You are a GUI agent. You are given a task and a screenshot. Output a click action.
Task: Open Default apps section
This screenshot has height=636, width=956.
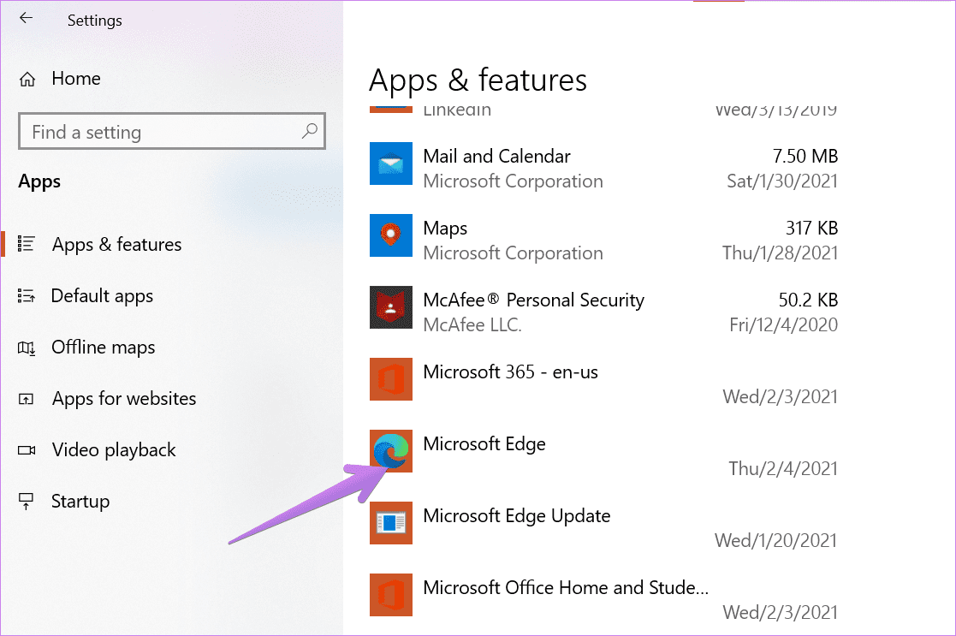click(x=102, y=296)
